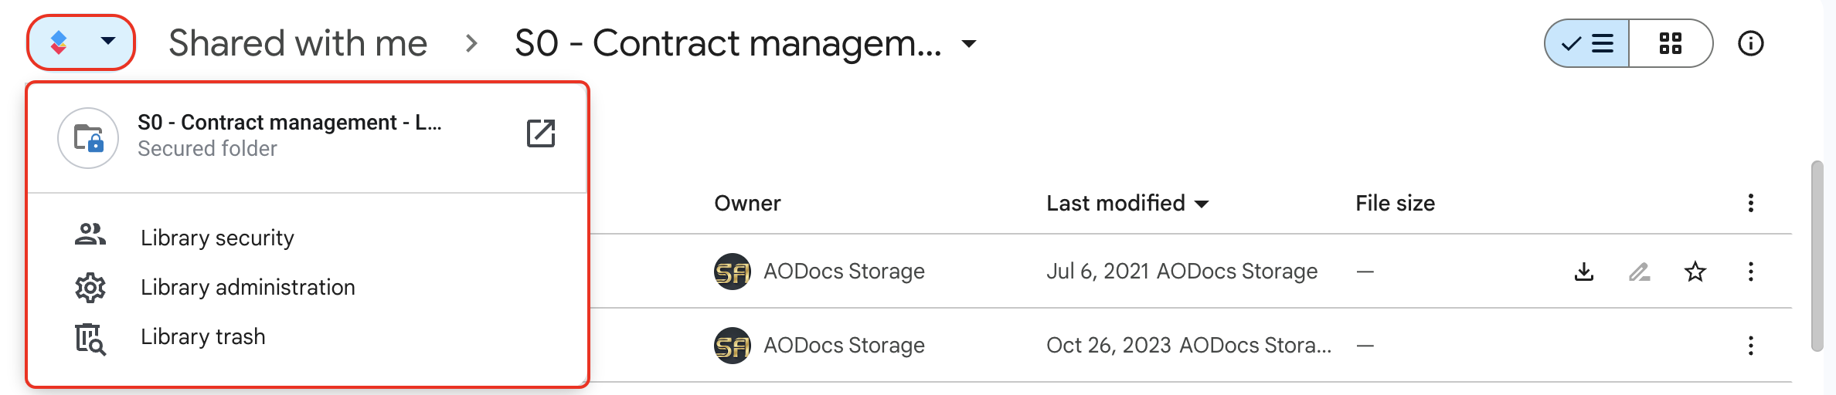Show the details info panel
This screenshot has width=1836, height=395.
[x=1751, y=43]
